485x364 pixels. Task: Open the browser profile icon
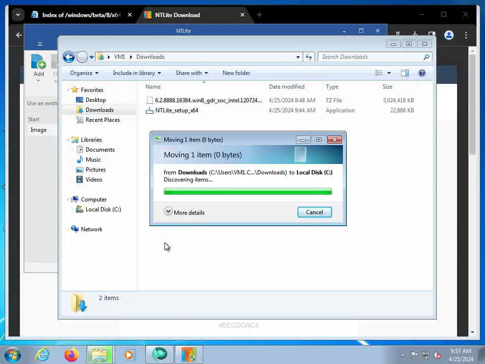[x=449, y=35]
